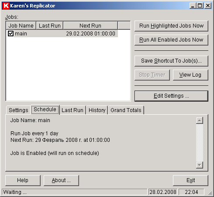
Task: Click the 'Run Job every 1 day' text
Action: [x=35, y=134]
